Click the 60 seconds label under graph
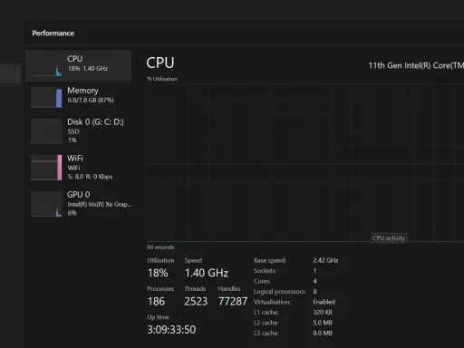The width and height of the screenshot is (464, 348). point(160,247)
